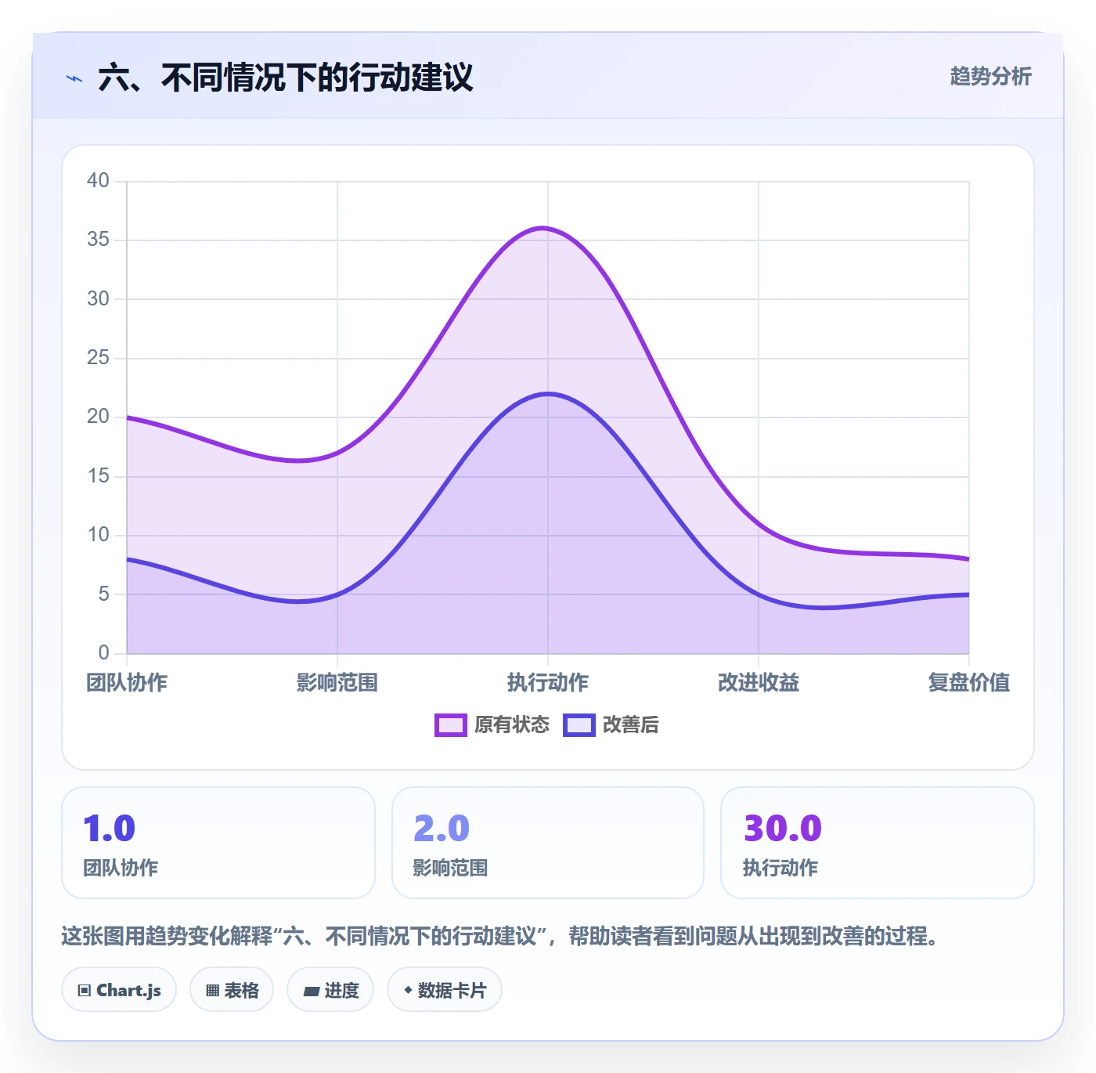Click the bar icon in 进度 tag
Viewport: 1096px width, 1073px height.
coord(312,992)
